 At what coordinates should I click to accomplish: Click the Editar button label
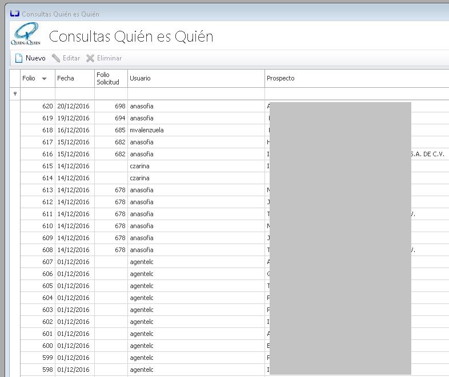click(71, 58)
